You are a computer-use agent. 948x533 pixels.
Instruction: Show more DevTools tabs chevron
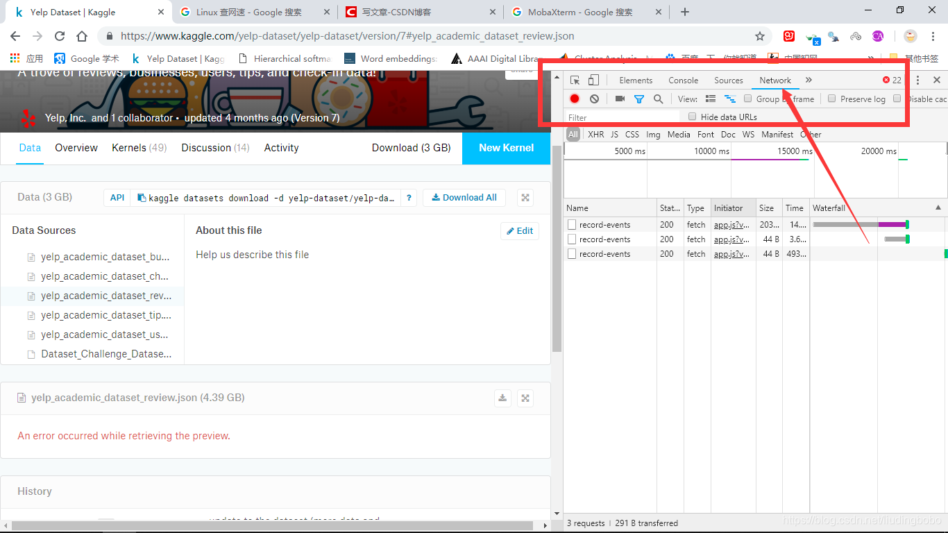click(x=809, y=80)
